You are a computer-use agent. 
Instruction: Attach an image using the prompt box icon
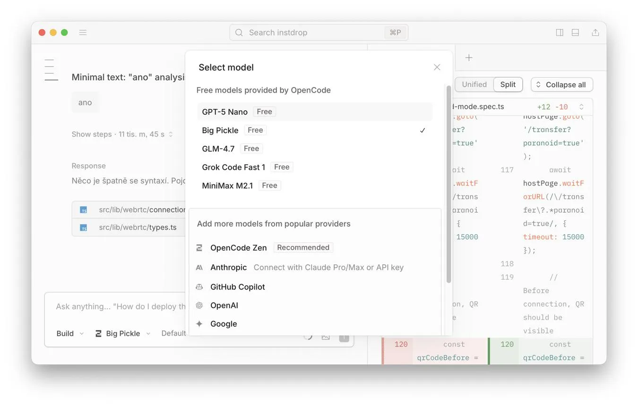tap(326, 337)
